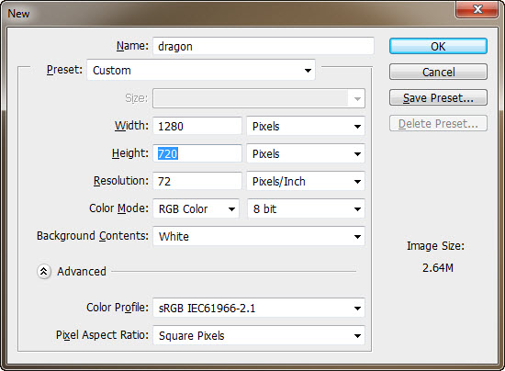This screenshot has width=505, height=371.
Task: Collapse the Advanced section toggle icon
Action: click(44, 272)
